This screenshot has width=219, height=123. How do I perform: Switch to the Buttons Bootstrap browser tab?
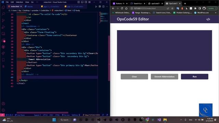click(120, 4)
